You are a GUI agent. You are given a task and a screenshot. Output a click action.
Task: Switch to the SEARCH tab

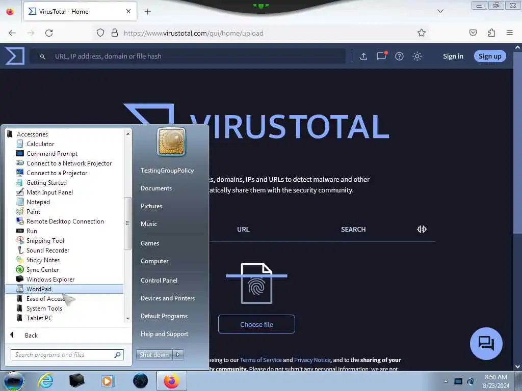tap(353, 229)
